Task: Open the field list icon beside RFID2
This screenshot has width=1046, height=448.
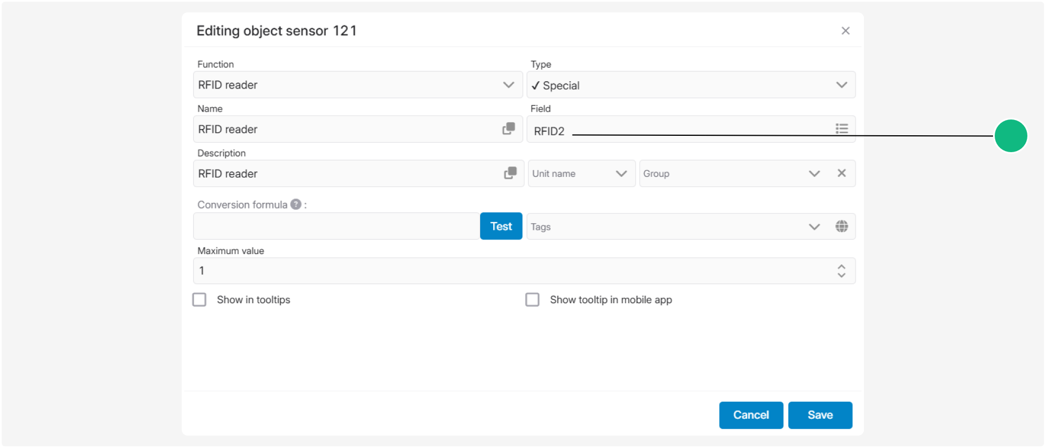Action: [x=841, y=129]
